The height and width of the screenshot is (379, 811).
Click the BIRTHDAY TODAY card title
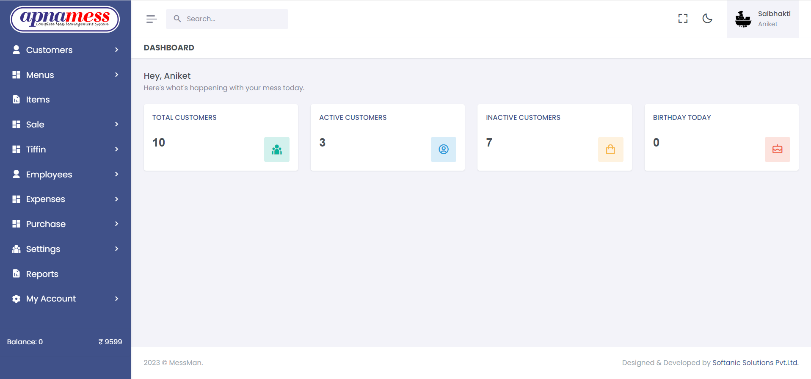[682, 117]
